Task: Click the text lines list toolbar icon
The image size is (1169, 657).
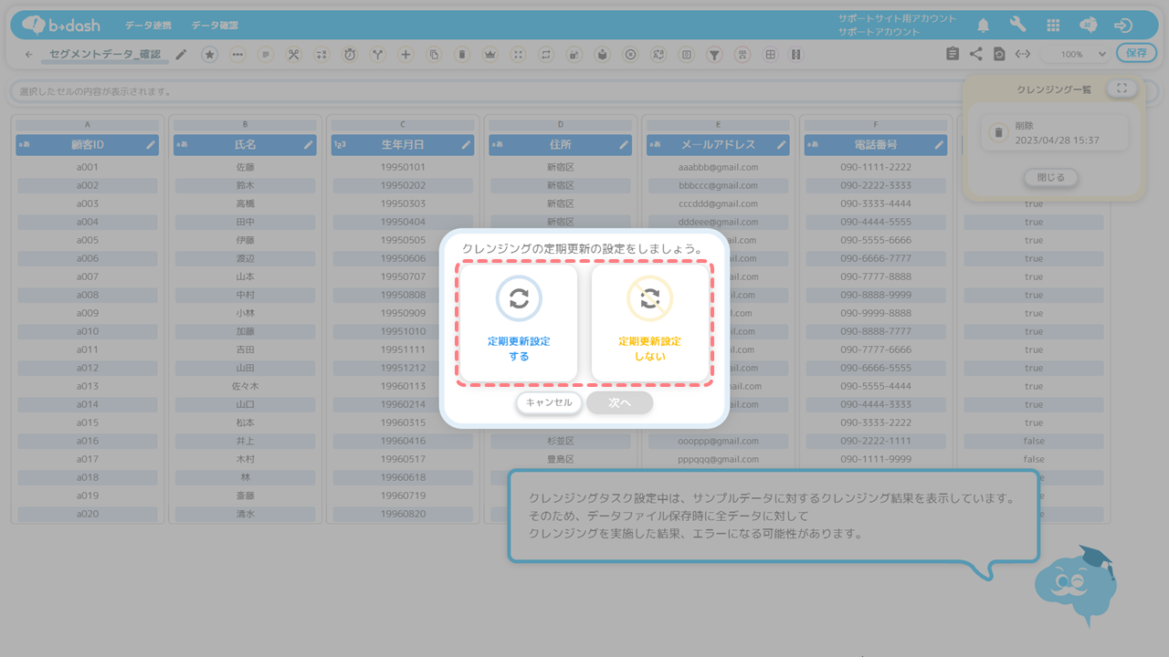Action: click(266, 55)
